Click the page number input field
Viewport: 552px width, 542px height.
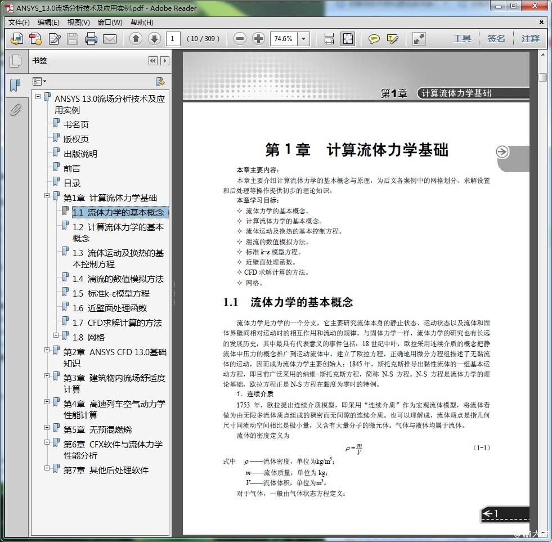tap(173, 39)
